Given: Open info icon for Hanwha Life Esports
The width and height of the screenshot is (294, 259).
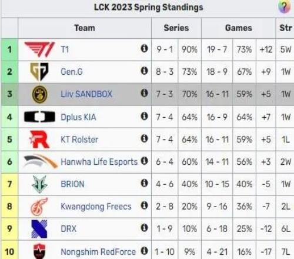Looking at the screenshot, I should [144, 161].
